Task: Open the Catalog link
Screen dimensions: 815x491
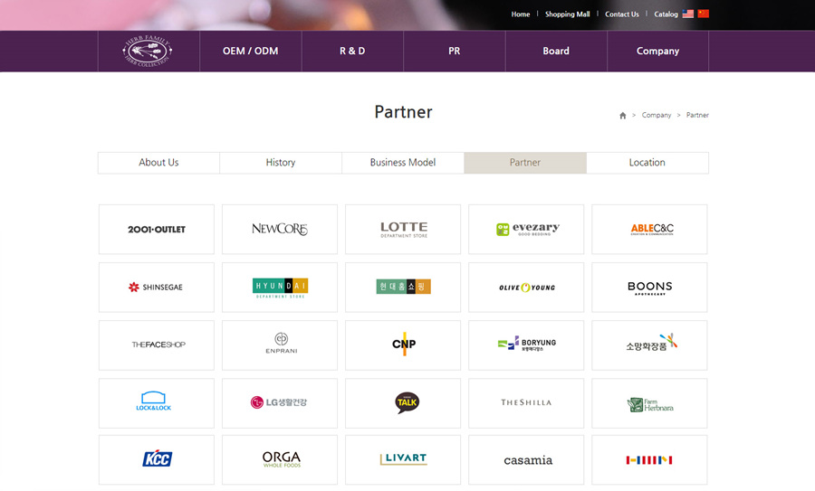Action: tap(666, 14)
